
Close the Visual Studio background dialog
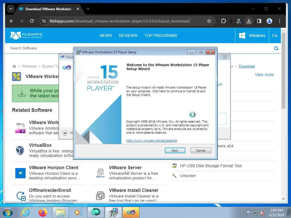coord(225,57)
